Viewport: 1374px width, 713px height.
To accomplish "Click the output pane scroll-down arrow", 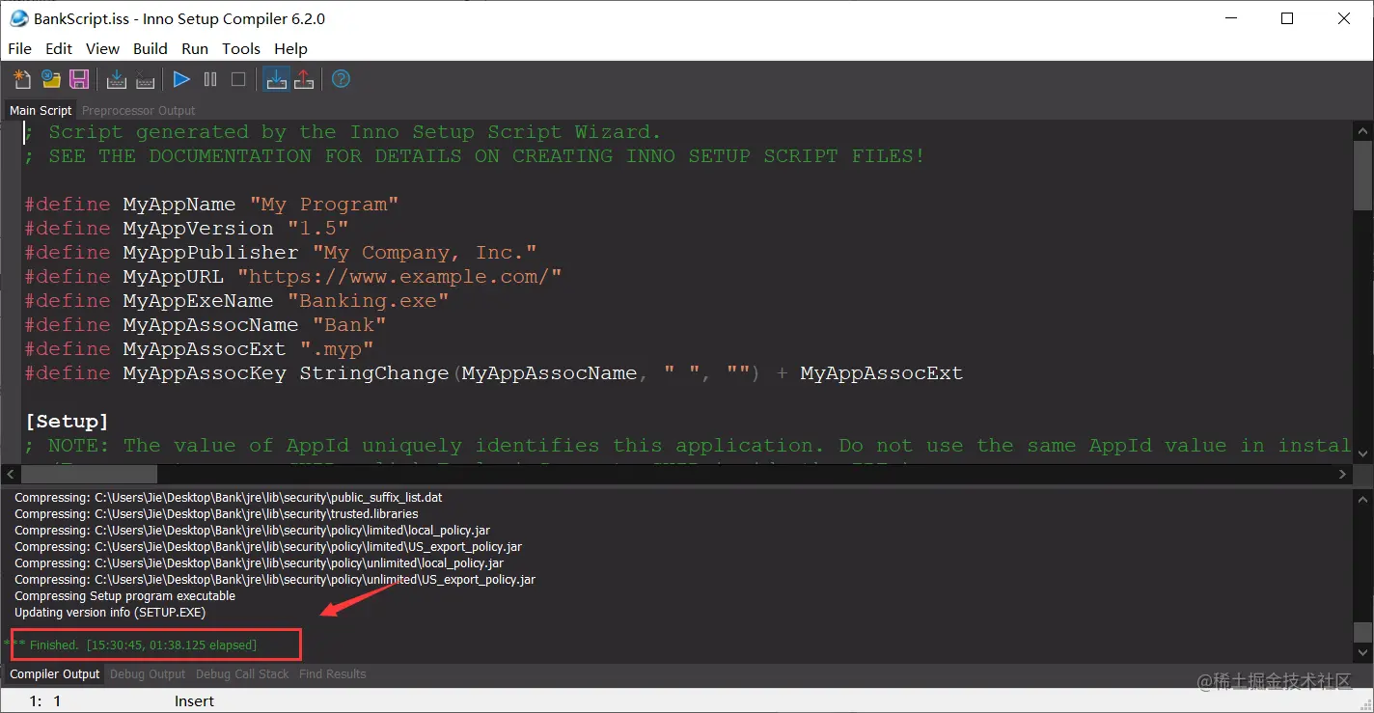I will tap(1362, 652).
